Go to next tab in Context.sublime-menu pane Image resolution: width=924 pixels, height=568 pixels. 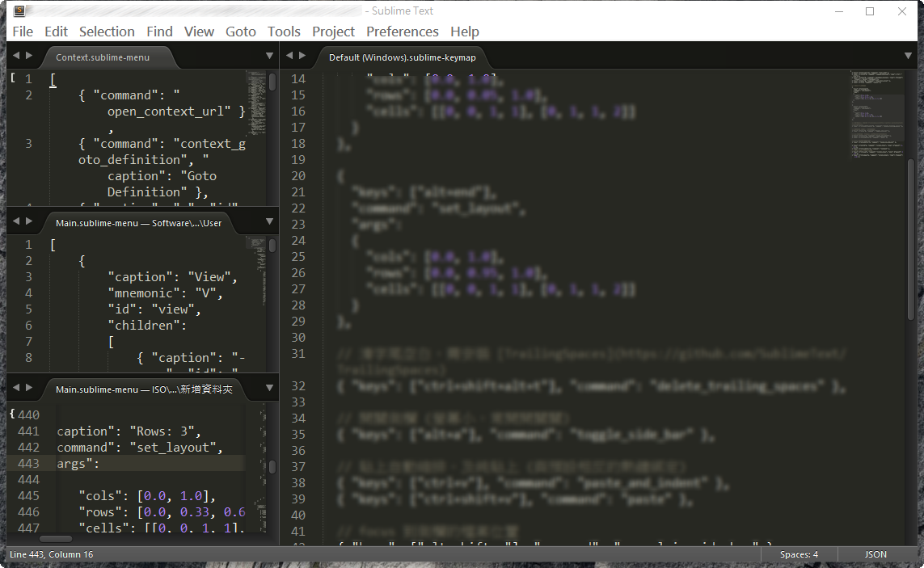[29, 56]
